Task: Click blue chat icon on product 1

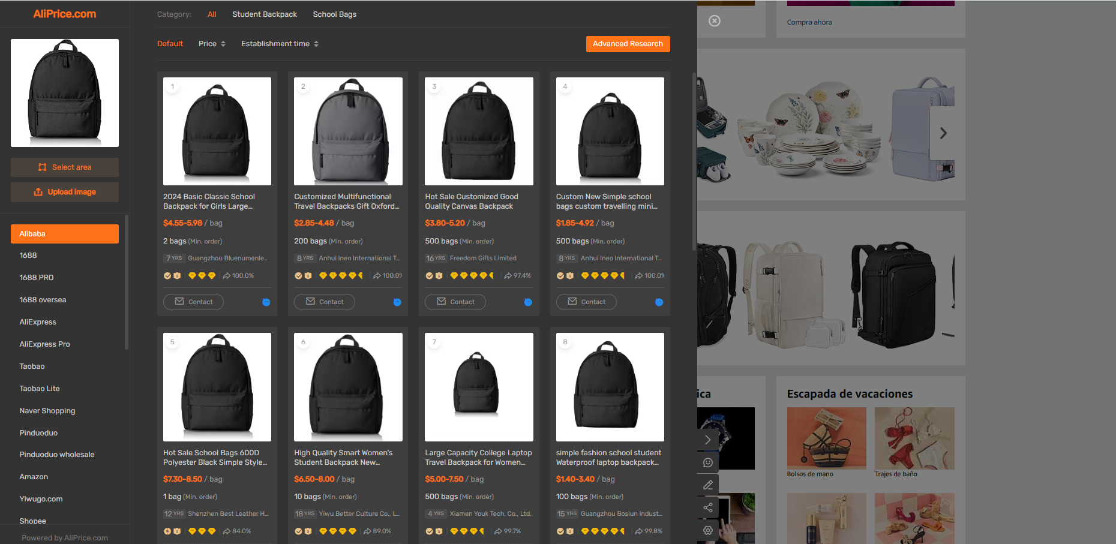Action: click(266, 302)
